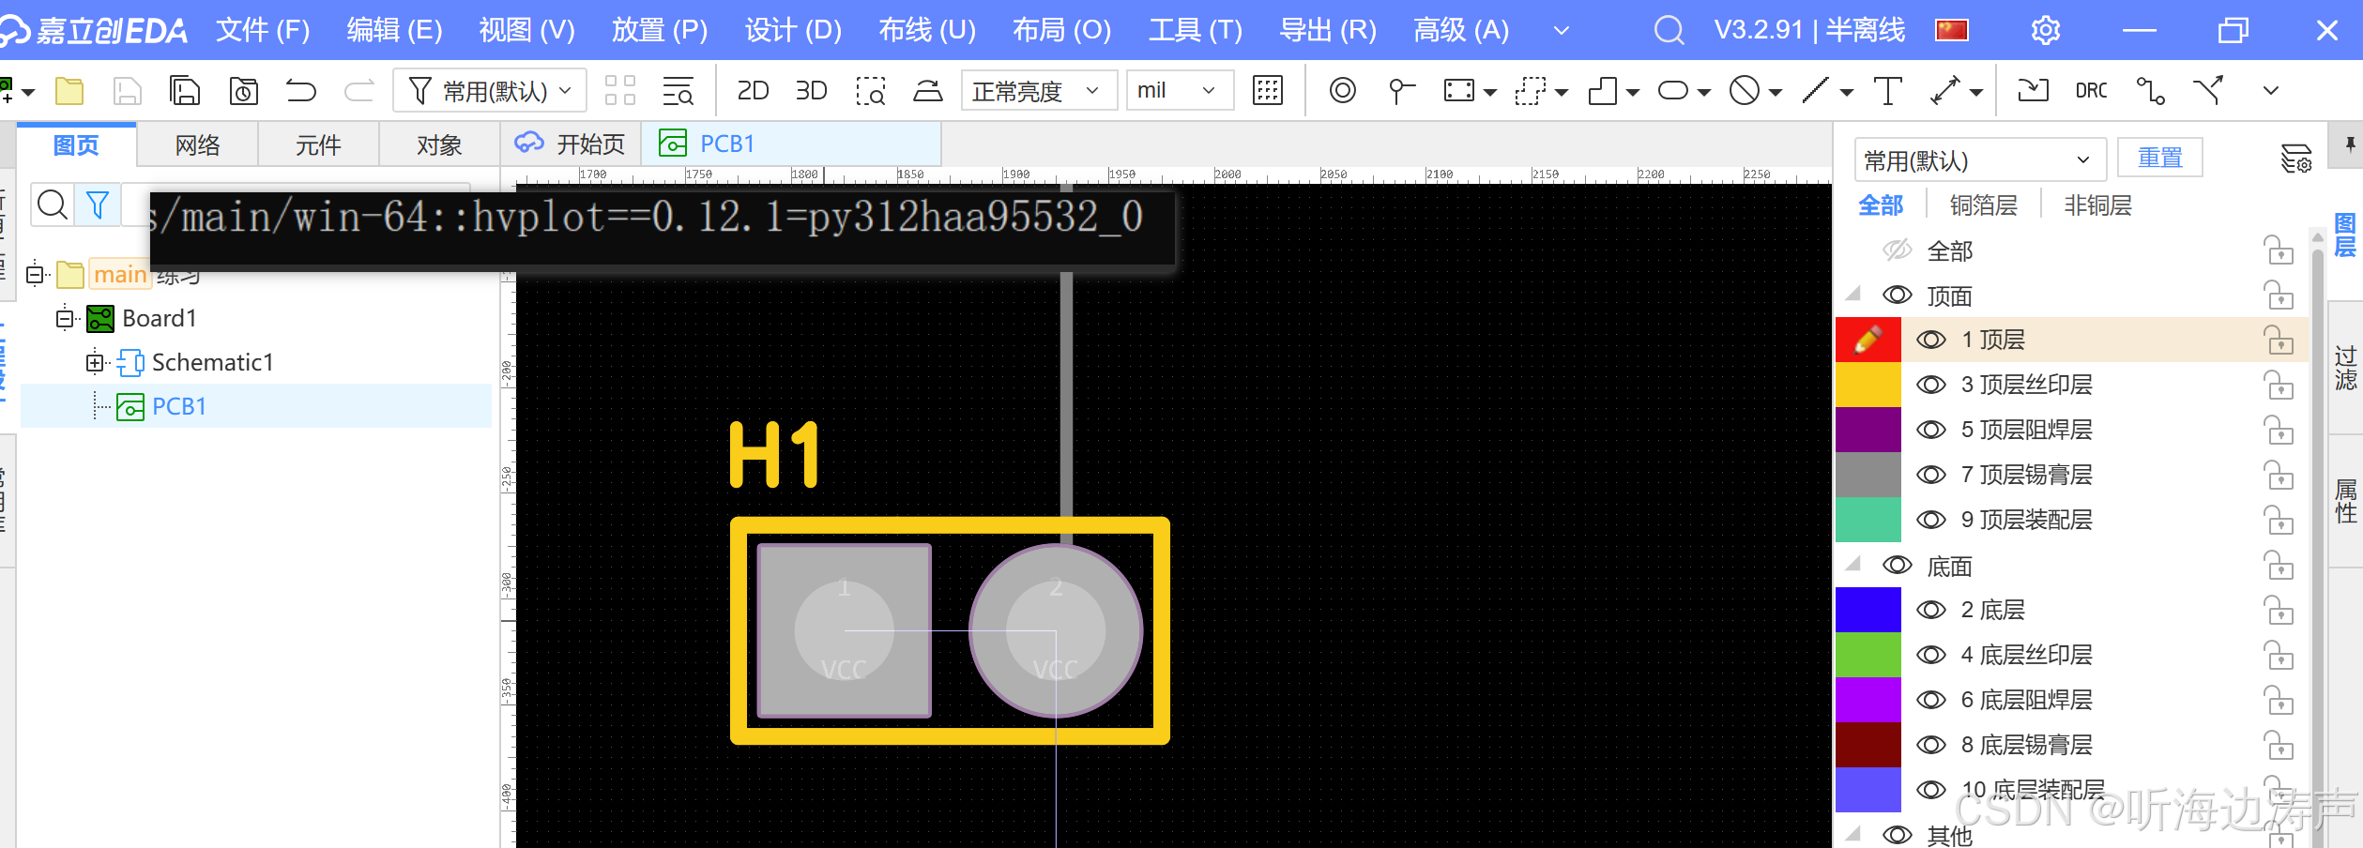This screenshot has width=2363, height=848.
Task: Select the copper region rectangle tool
Action: pyautogui.click(x=1459, y=91)
